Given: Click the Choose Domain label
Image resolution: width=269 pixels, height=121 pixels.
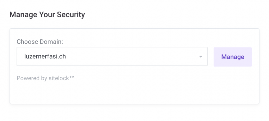Looking at the screenshot, I should [40, 42].
